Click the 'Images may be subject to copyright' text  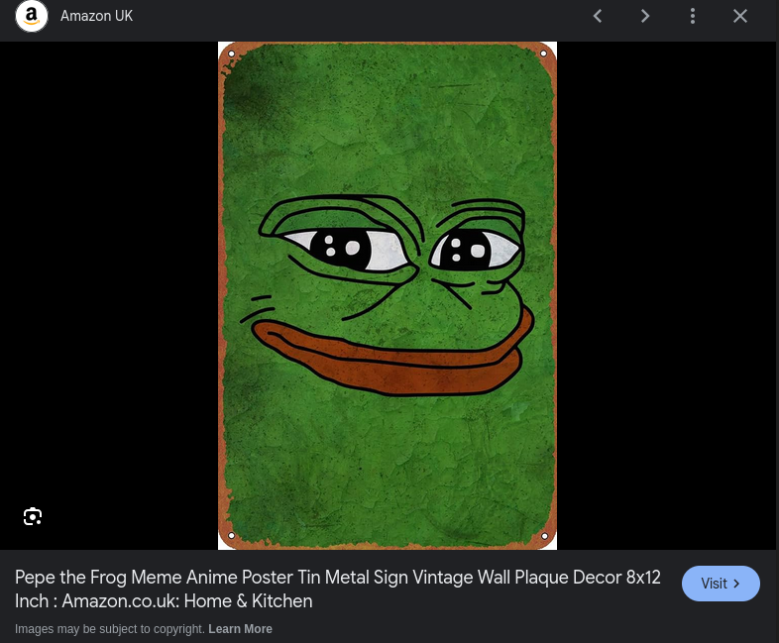110,629
